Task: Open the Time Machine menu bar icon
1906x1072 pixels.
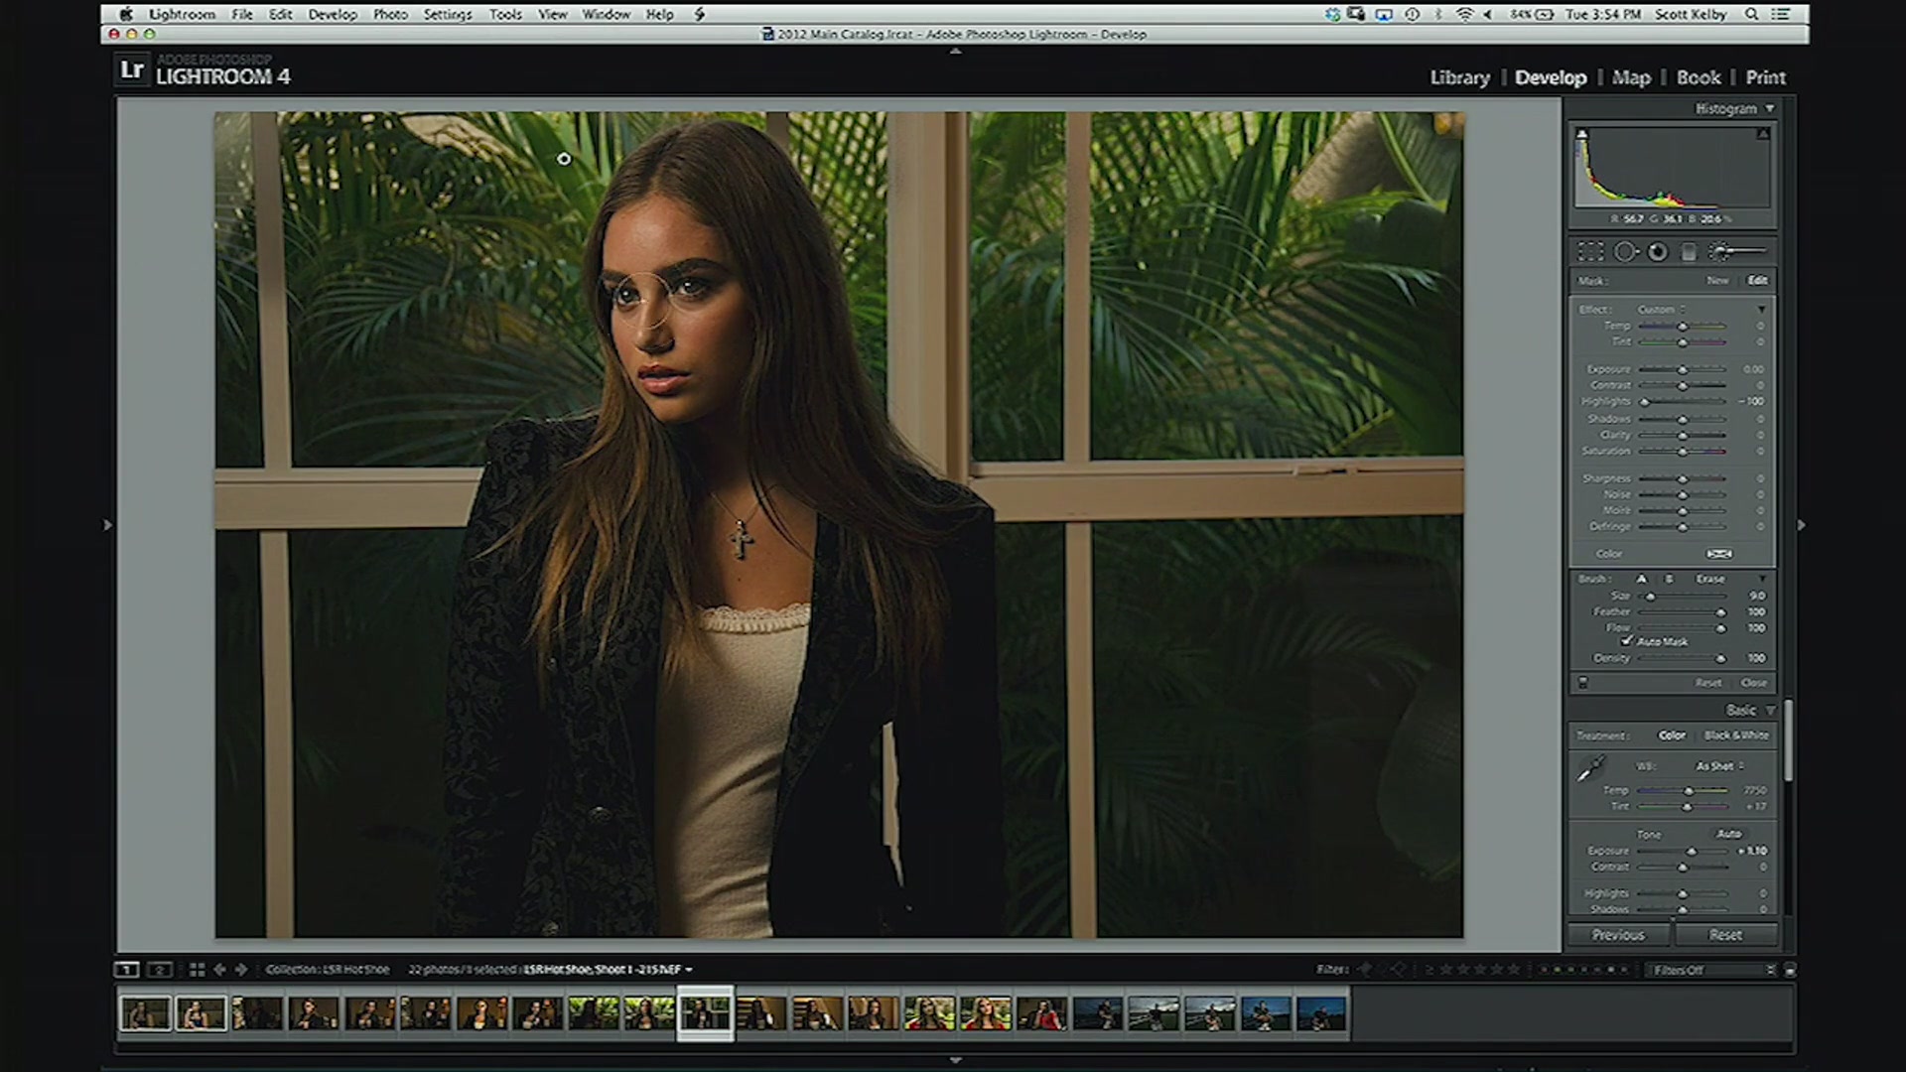Action: click(1412, 15)
